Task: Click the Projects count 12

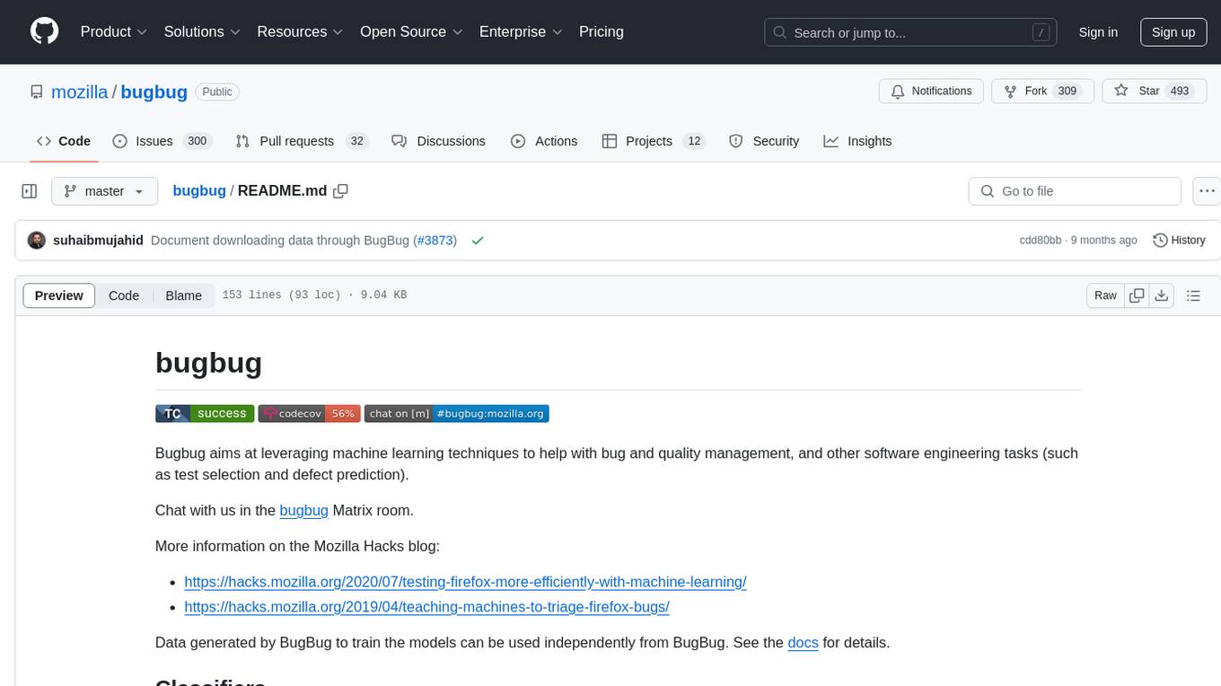Action: (693, 141)
